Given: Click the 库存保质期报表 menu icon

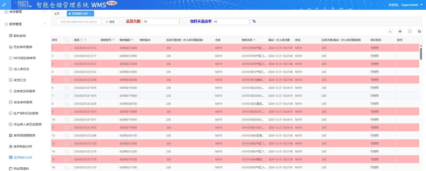Looking at the screenshot, I should coord(11,135).
